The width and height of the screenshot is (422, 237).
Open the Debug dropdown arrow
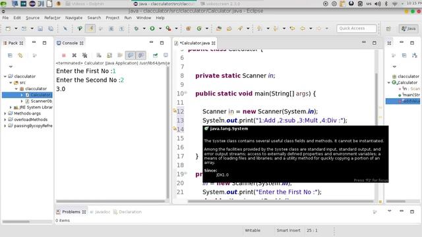[x=144, y=28]
